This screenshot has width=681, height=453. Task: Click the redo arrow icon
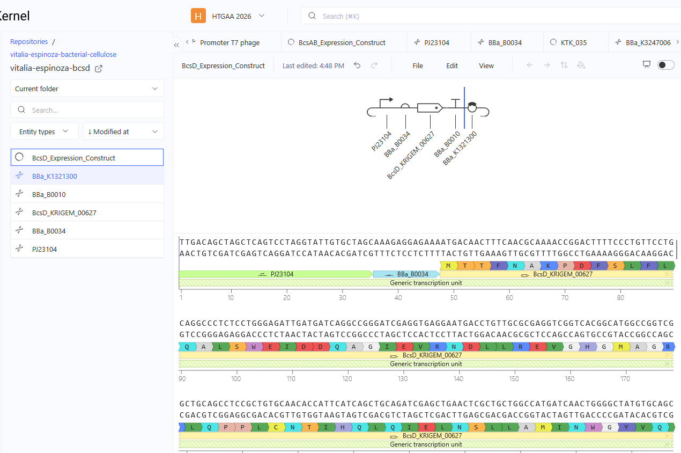(x=374, y=65)
